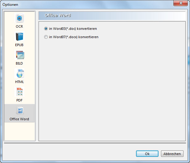
Task: Open the OCR options icon
Action: coord(19,18)
